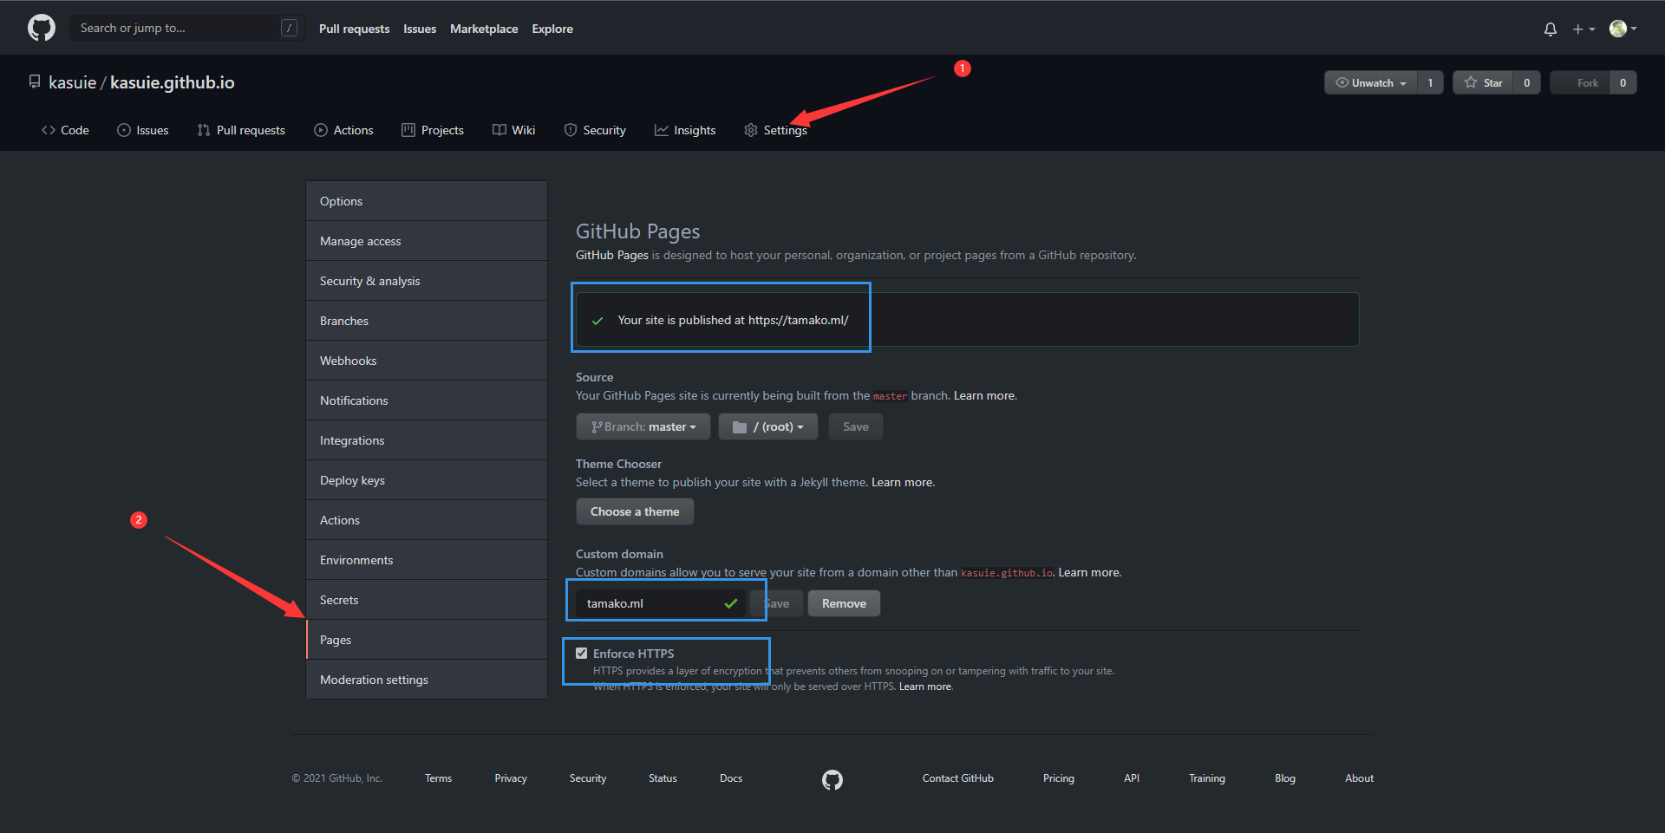Open the Status footer link
This screenshot has width=1665, height=833.
click(663, 778)
